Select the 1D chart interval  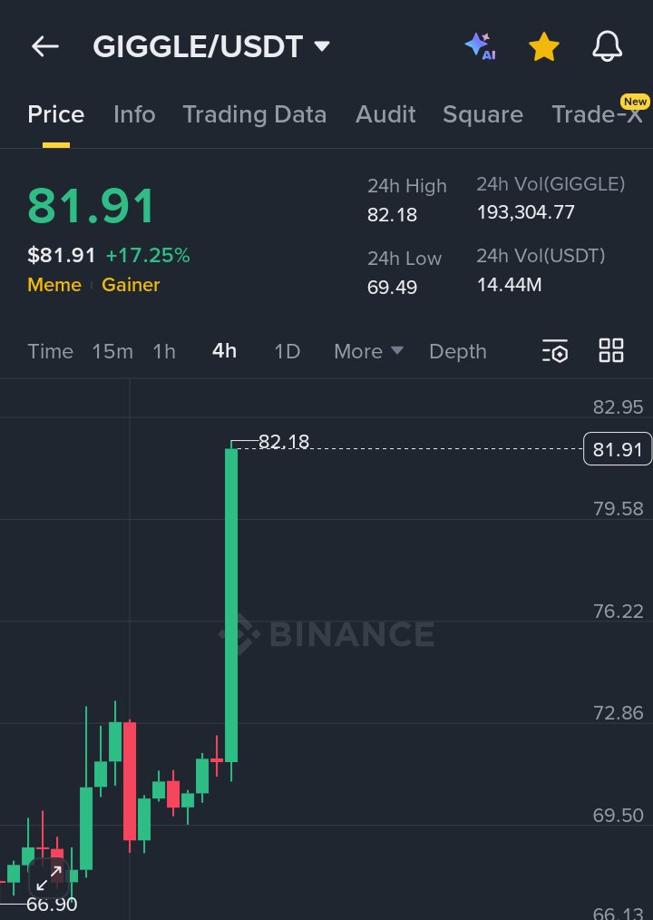288,351
